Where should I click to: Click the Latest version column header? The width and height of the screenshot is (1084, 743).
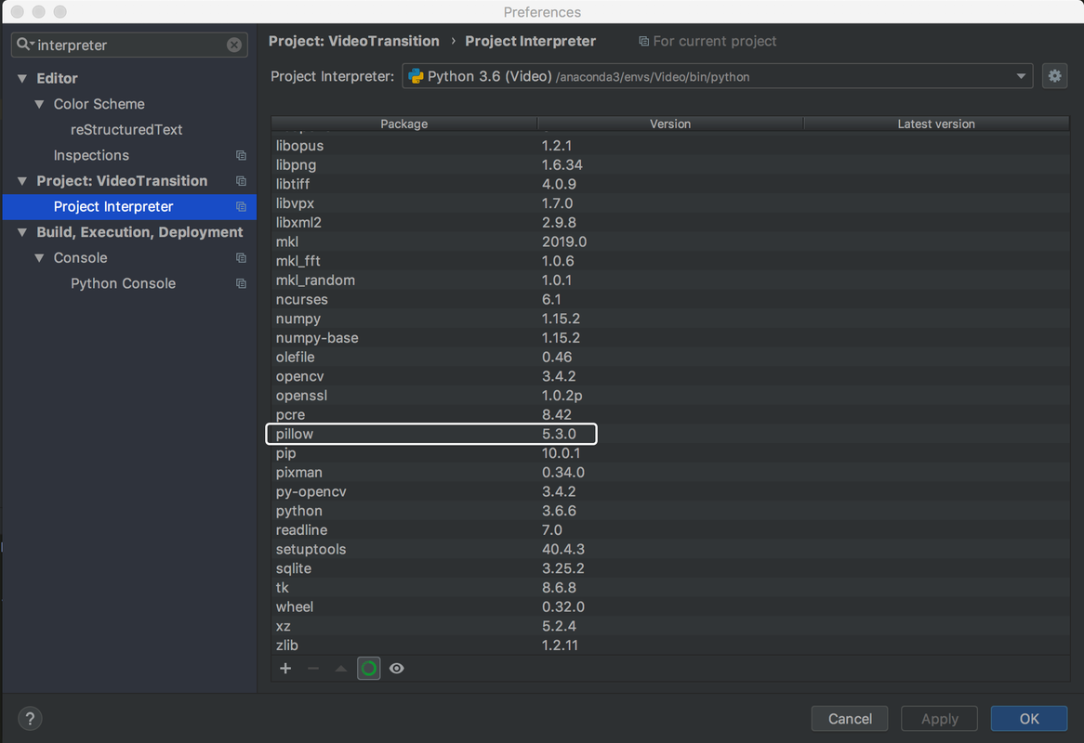click(x=936, y=124)
